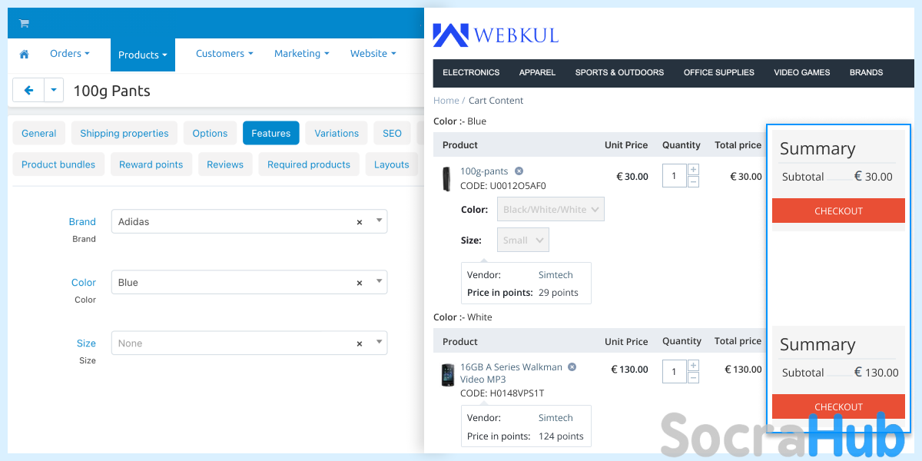Viewport: 922px width, 461px height.
Task: Open the Office Supplies category
Action: pyautogui.click(x=719, y=72)
